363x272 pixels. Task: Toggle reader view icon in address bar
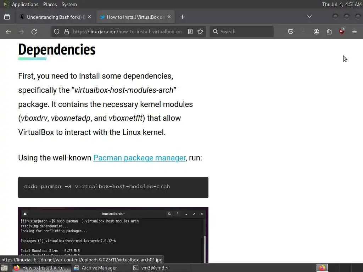(x=190, y=32)
